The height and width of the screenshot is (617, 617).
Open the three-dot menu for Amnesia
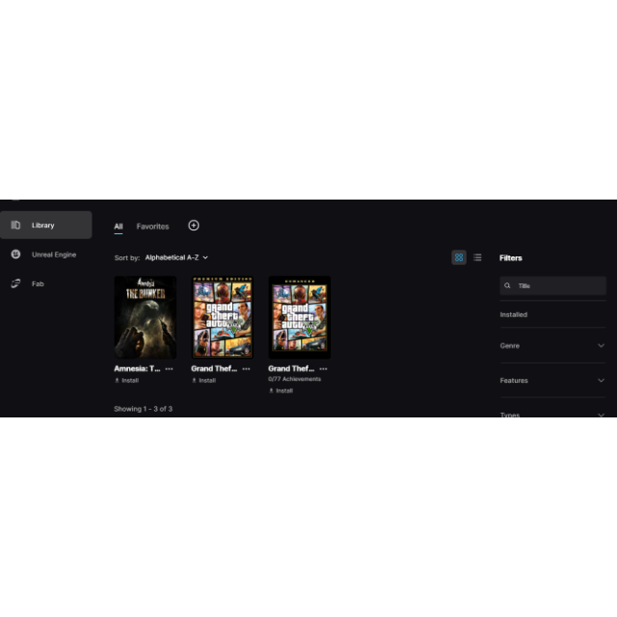[x=170, y=368]
